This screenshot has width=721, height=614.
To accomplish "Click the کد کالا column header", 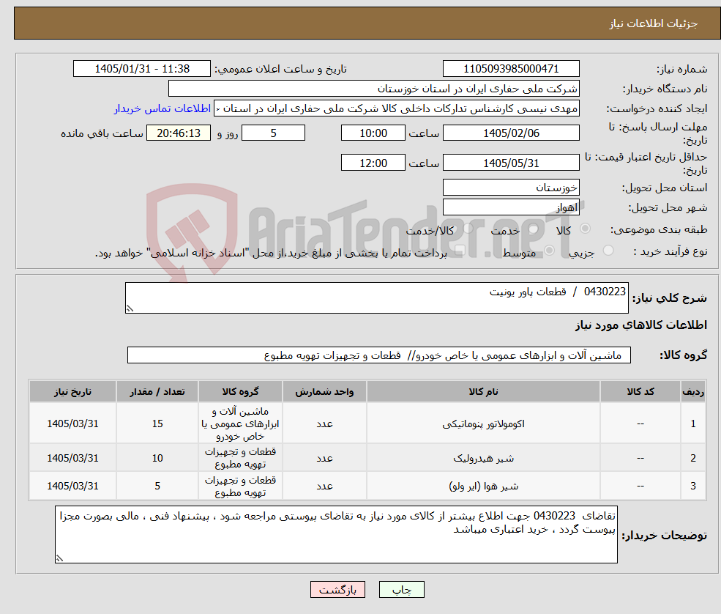I will 640,392.
